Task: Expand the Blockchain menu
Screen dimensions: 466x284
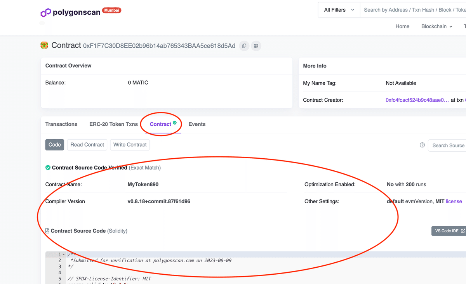Action: point(437,26)
